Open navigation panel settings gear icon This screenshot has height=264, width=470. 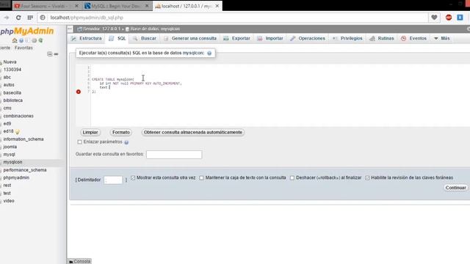point(35,40)
